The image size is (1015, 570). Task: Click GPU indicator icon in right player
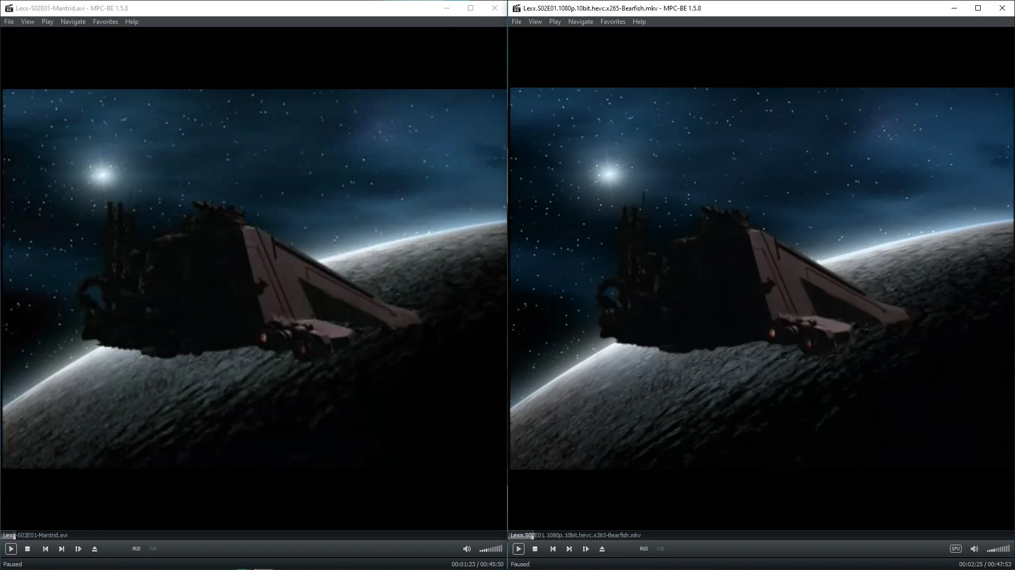click(x=956, y=549)
